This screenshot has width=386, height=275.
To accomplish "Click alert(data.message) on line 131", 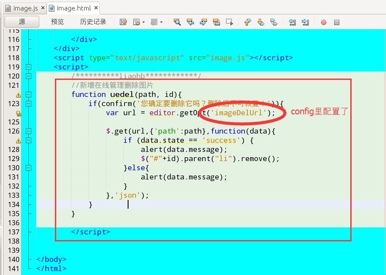I will click(x=184, y=177).
